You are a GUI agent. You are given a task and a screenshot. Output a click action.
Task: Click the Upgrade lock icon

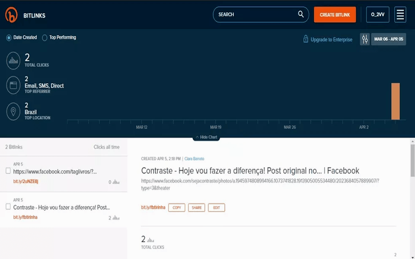(306, 39)
